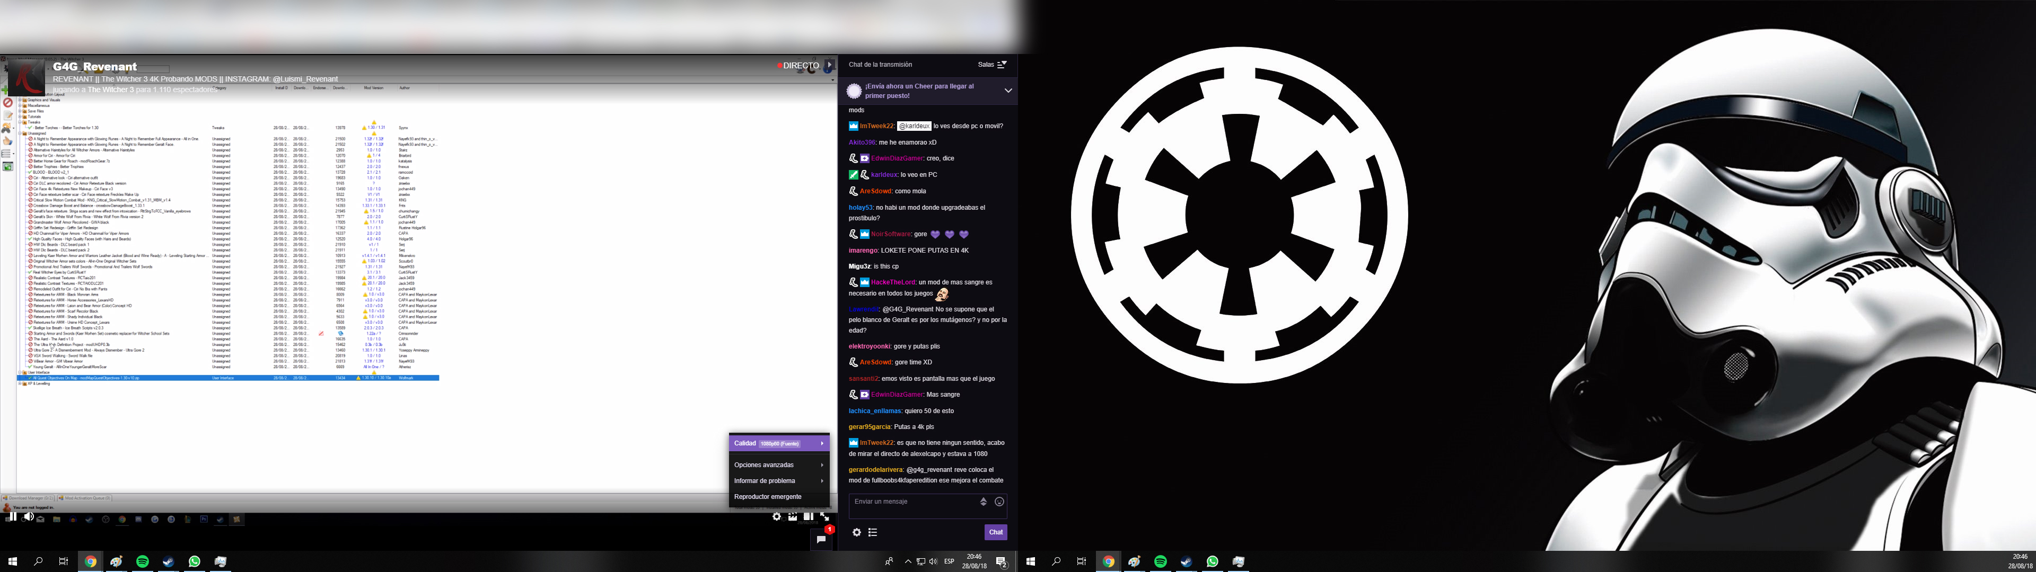
Task: Open the G4G_Revenant channel name link
Action: (x=95, y=67)
